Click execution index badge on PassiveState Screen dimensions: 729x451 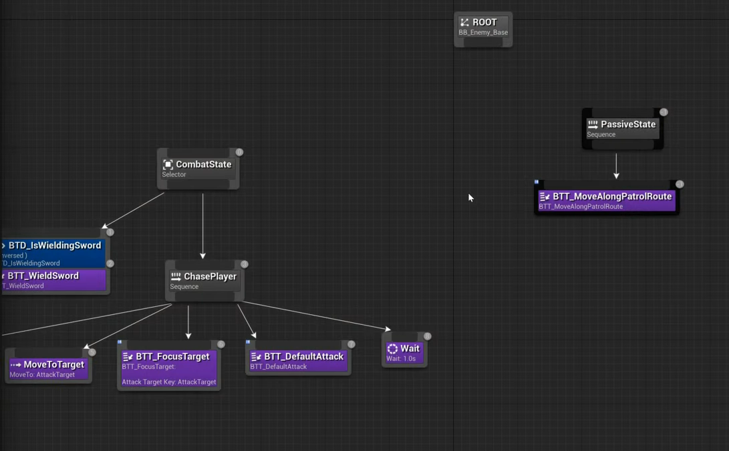(x=664, y=112)
